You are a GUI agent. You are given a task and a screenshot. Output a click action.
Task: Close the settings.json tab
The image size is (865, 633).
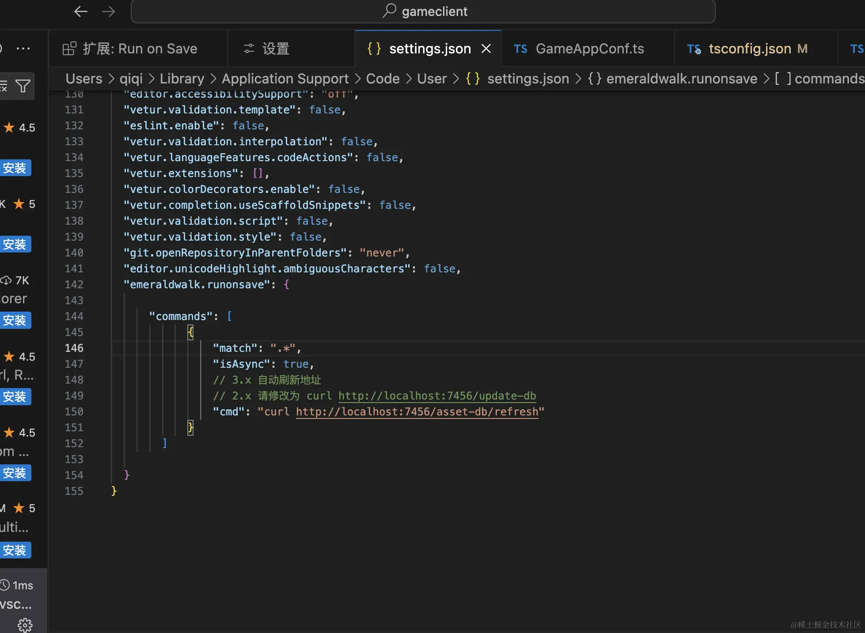486,49
